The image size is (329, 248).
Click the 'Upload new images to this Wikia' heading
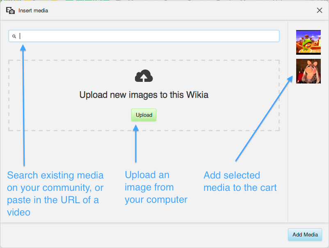[x=144, y=95]
